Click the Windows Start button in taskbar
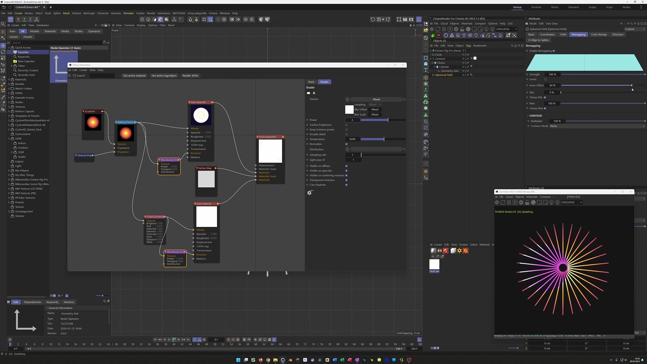The image size is (647, 364). point(238,360)
